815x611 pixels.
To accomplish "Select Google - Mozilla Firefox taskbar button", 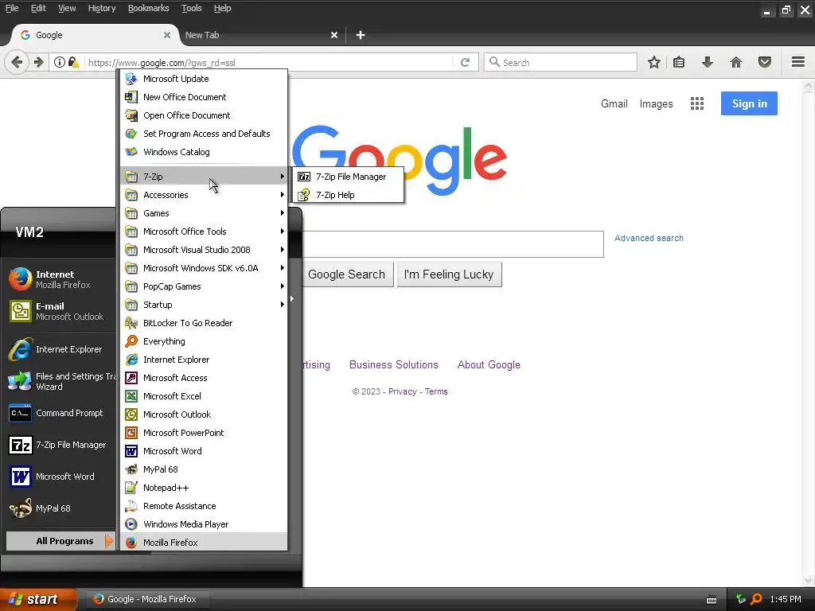I will click(148, 599).
